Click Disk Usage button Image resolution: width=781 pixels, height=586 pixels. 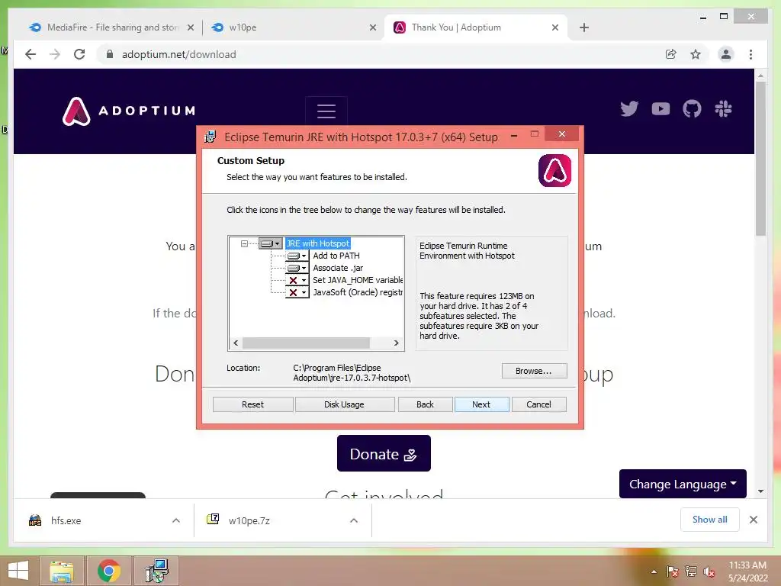344,404
